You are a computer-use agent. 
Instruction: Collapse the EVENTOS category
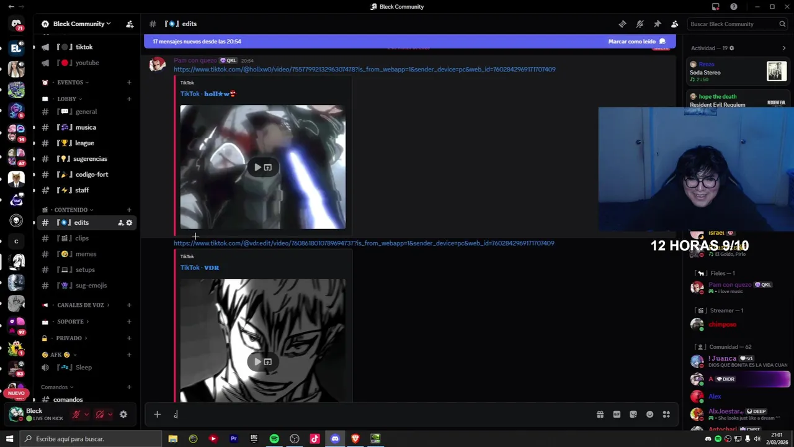[69, 83]
